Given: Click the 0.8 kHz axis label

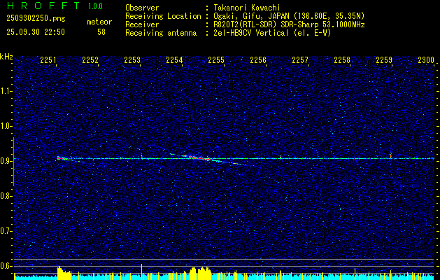Looking at the screenshot, I should point(6,196).
